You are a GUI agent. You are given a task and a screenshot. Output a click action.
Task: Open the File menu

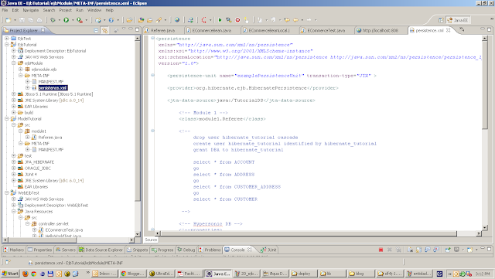click(5, 10)
